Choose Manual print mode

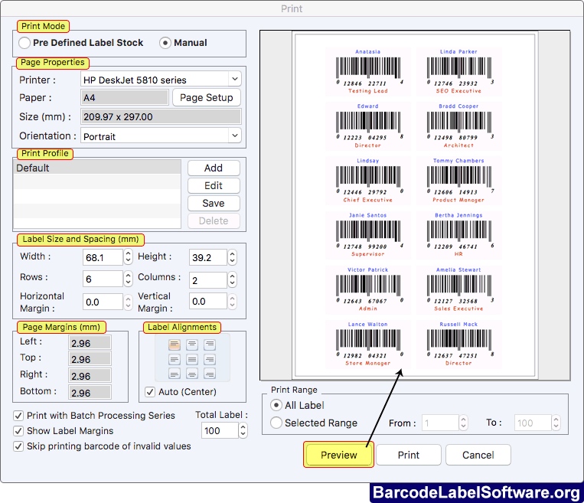(x=165, y=43)
